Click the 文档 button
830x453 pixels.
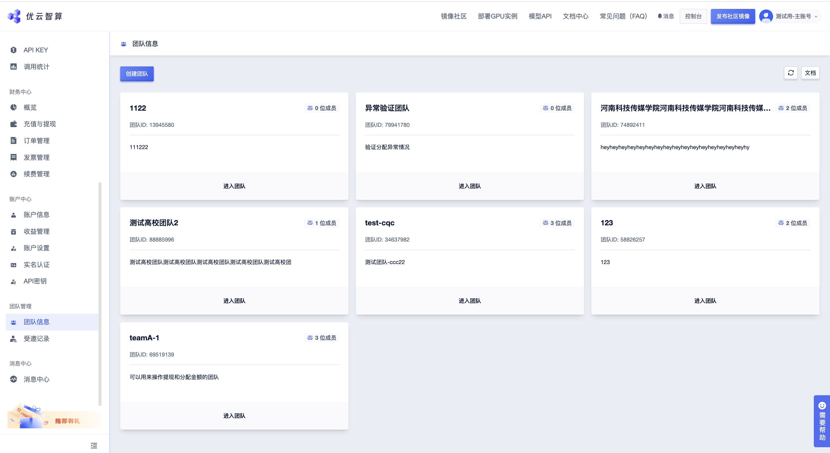(x=810, y=73)
